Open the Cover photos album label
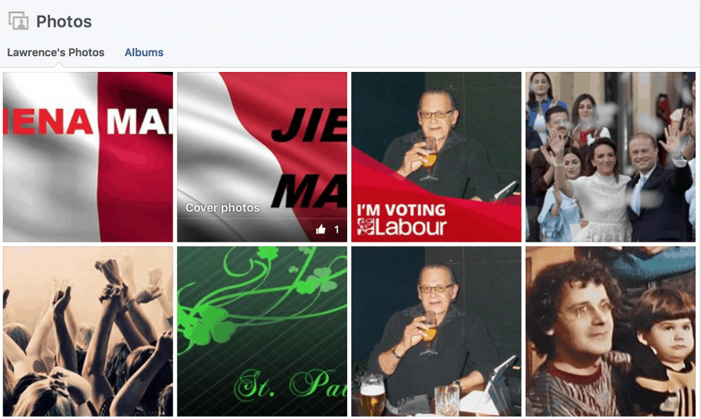 pyautogui.click(x=222, y=207)
